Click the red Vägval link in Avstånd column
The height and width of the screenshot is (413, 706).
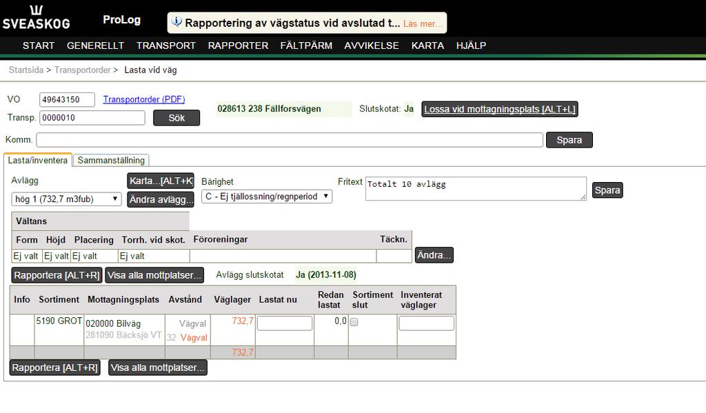[x=194, y=337]
